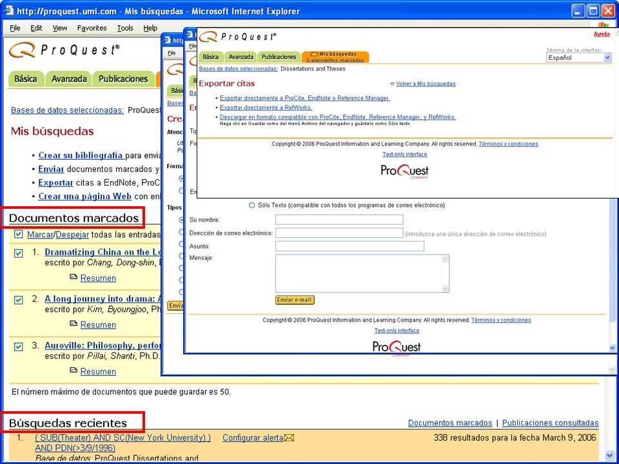619x464 pixels.
Task: Toggle the Marcar/Despejar all entries checkbox
Action: 18,235
